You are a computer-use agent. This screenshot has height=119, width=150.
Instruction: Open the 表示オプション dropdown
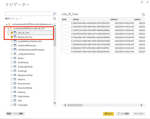coord(13,19)
